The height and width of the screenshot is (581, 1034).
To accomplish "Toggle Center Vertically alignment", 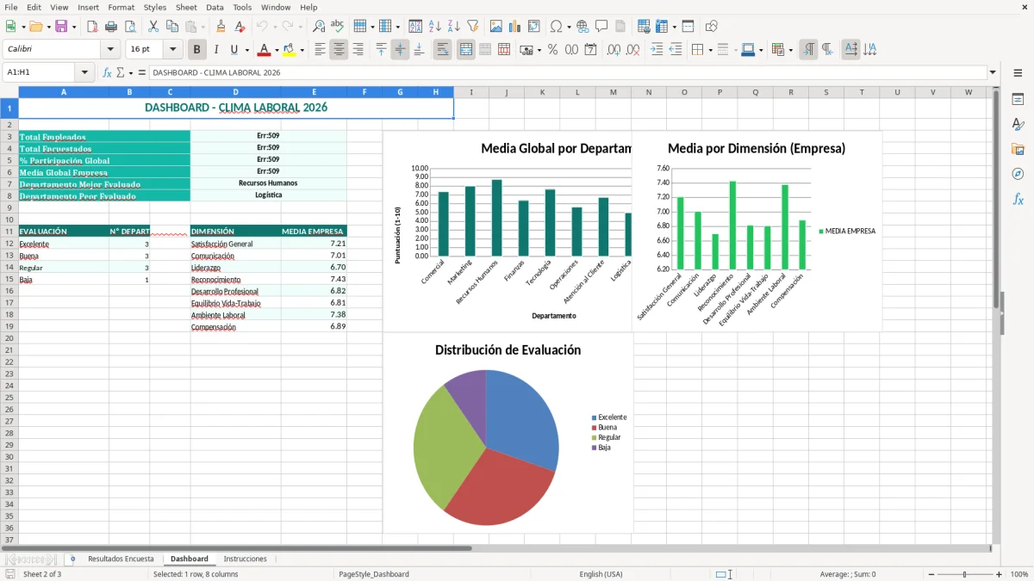I will point(400,50).
